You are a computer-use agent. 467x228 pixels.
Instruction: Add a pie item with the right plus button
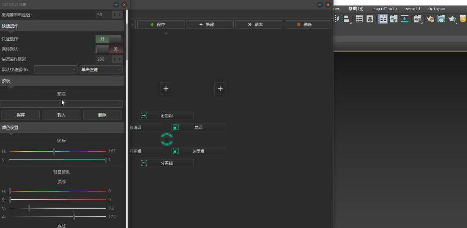[x=220, y=88]
